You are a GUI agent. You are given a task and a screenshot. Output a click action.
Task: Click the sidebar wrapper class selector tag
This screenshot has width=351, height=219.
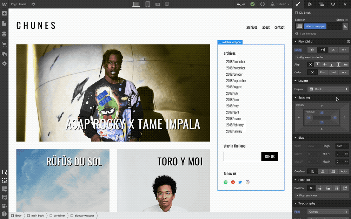tap(315, 26)
